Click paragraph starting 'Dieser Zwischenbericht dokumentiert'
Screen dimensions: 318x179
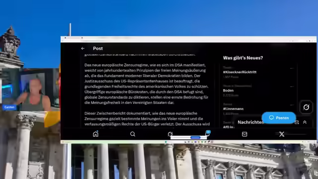[x=147, y=119]
